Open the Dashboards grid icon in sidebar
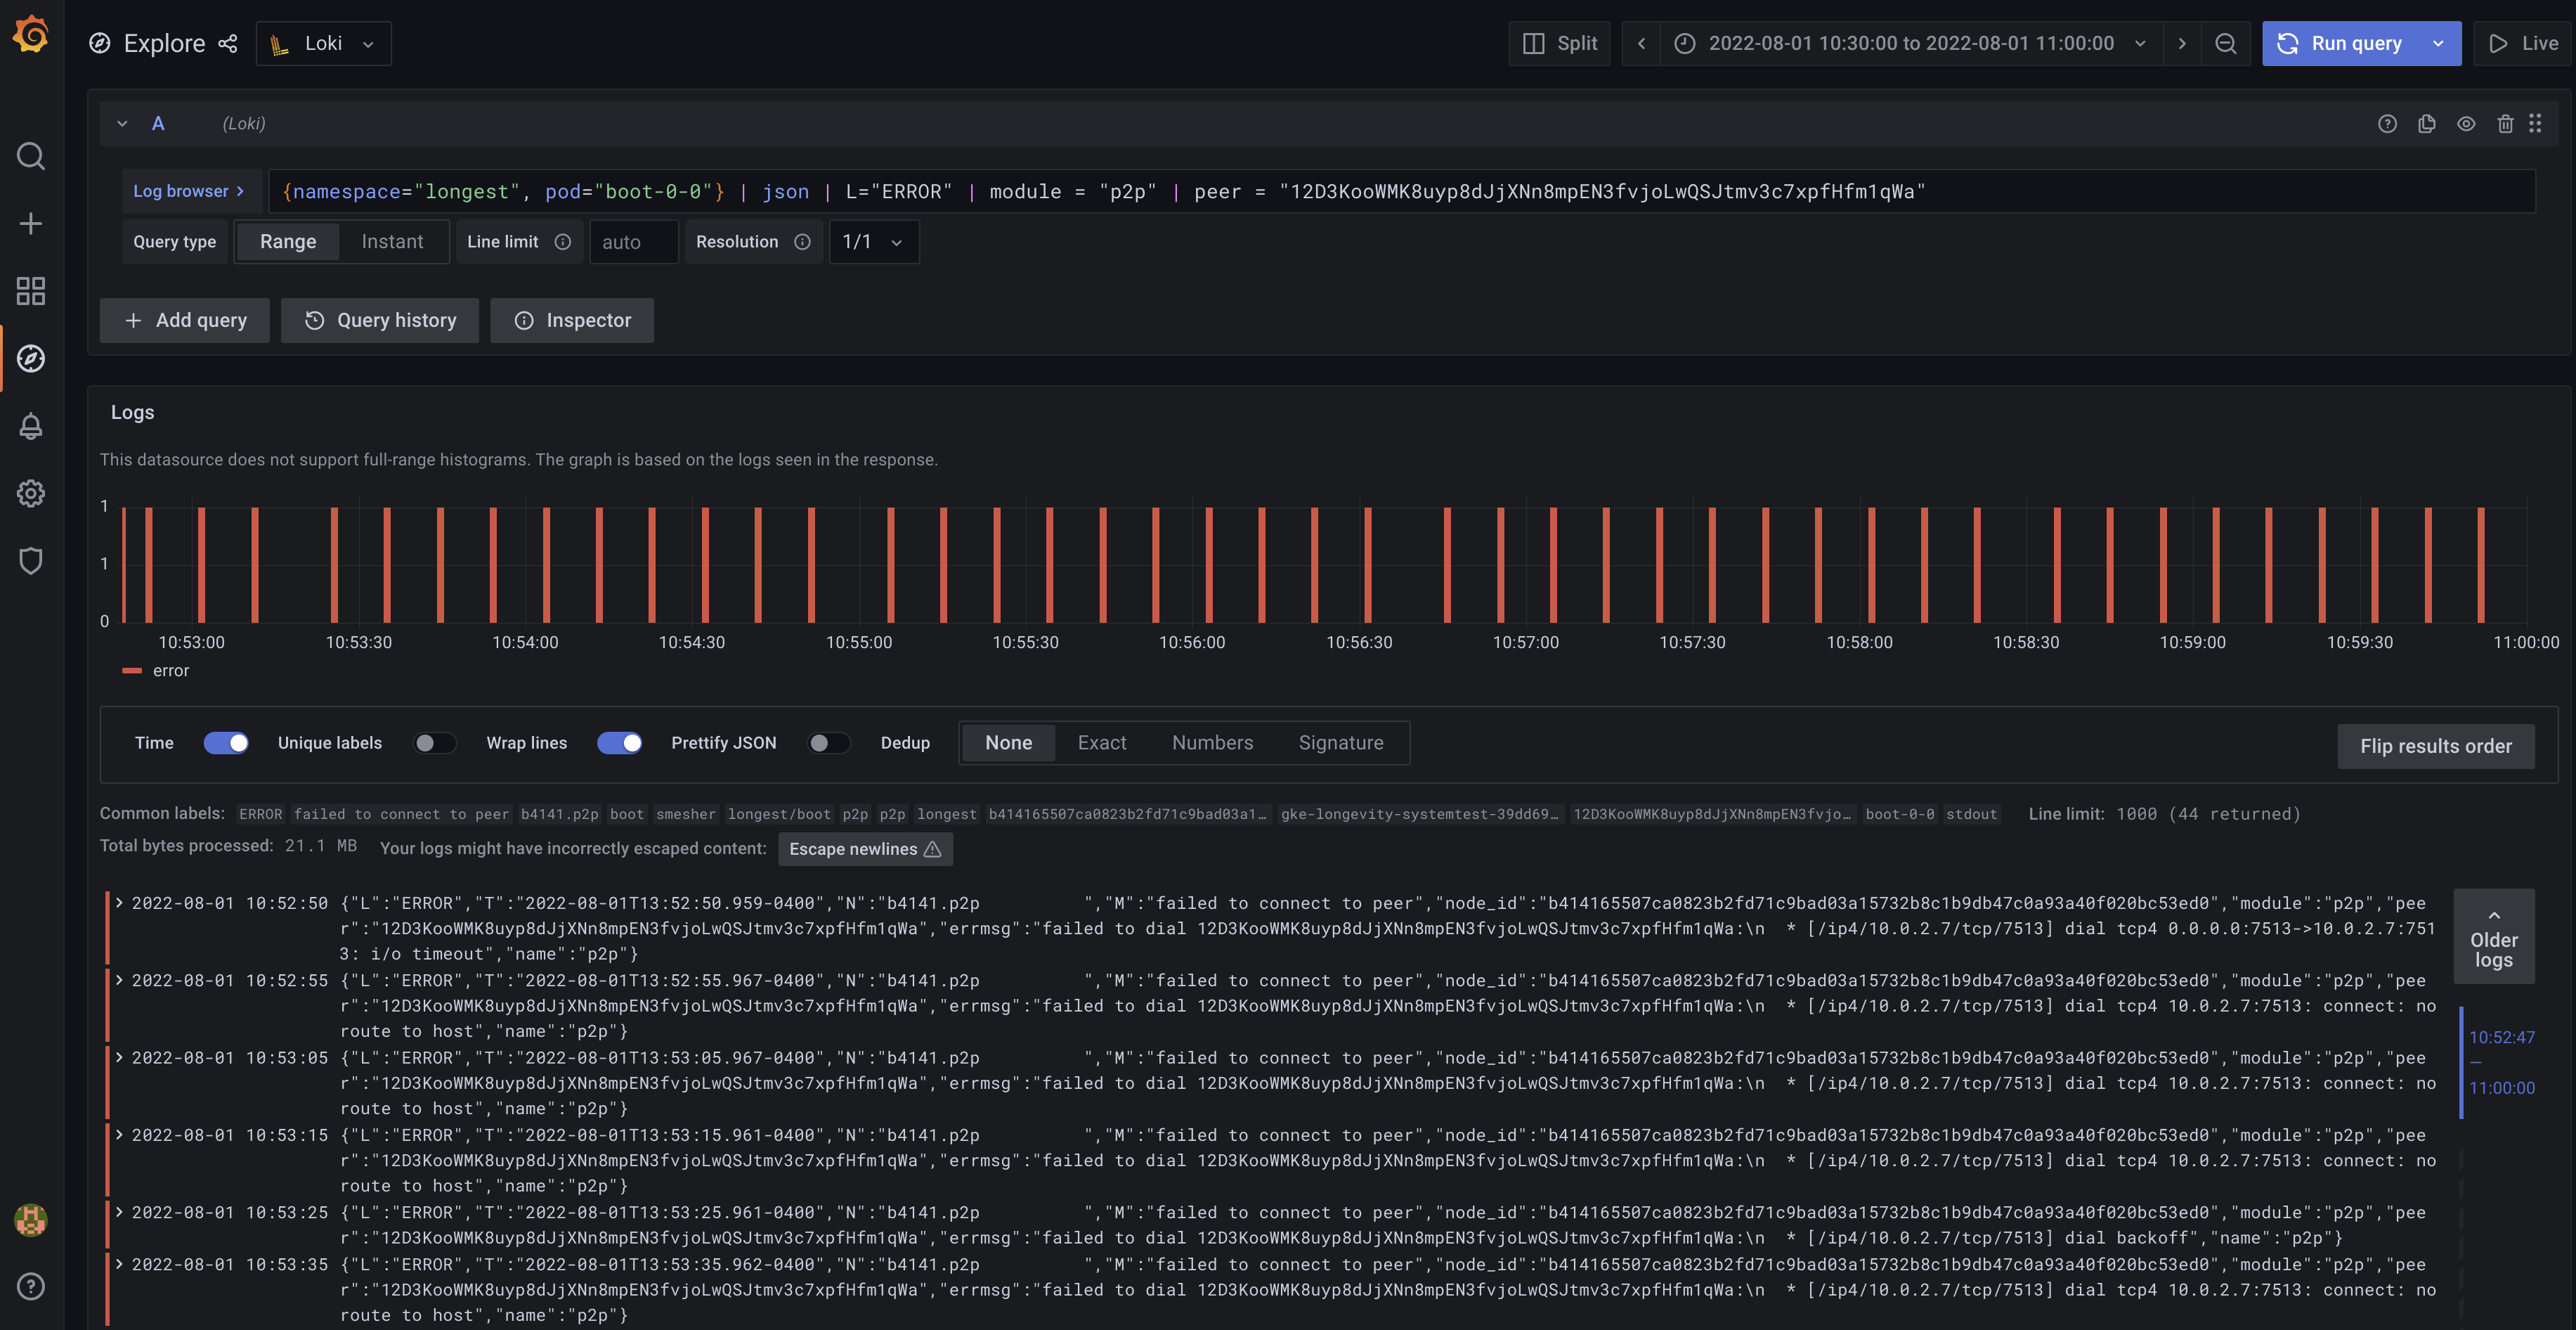This screenshot has width=2576, height=1330. [31, 291]
